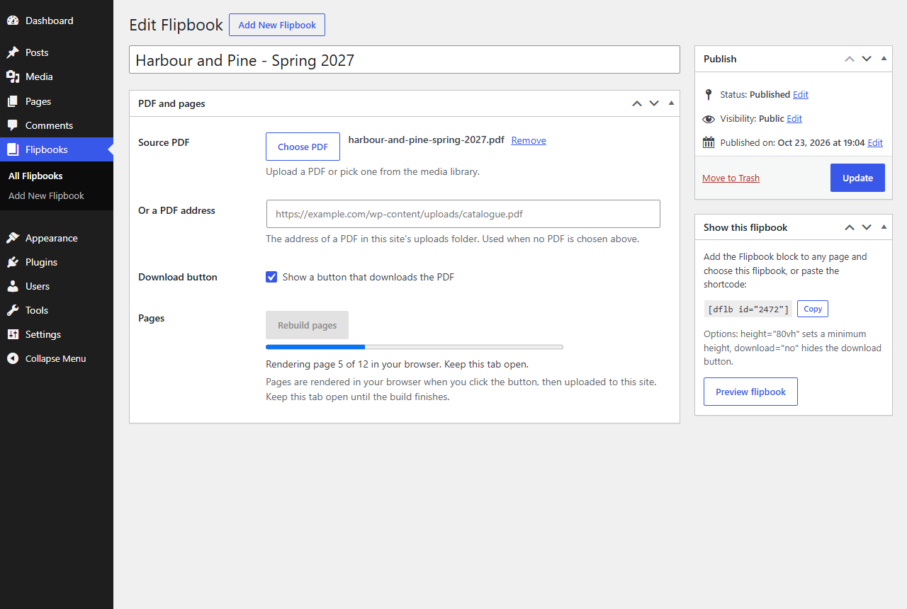Open the Plugins menu label

tap(41, 262)
